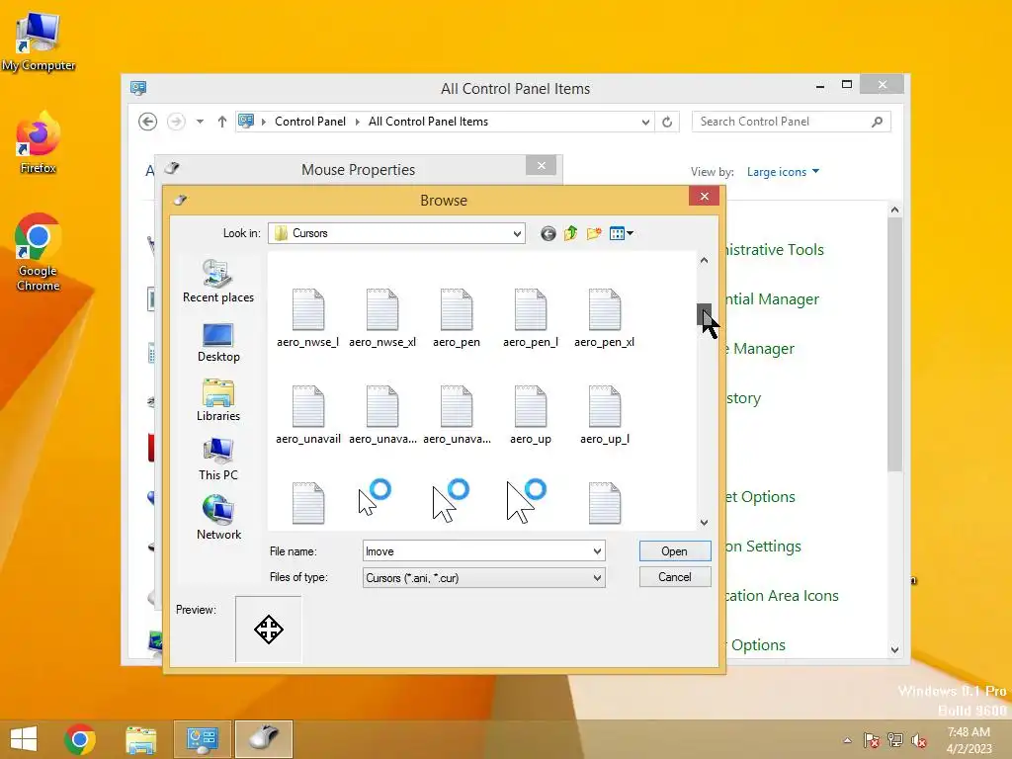Click file list scrollbar up arrow
This screenshot has width=1012, height=759.
pyautogui.click(x=704, y=260)
